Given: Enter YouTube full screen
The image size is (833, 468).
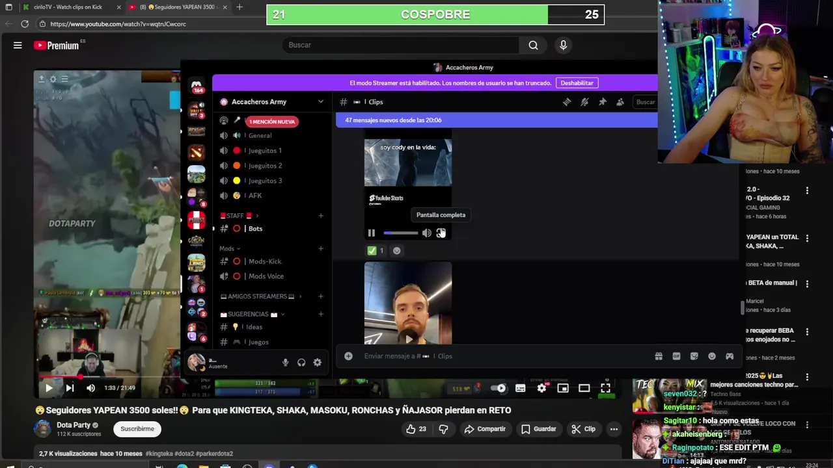Looking at the screenshot, I should (x=606, y=388).
